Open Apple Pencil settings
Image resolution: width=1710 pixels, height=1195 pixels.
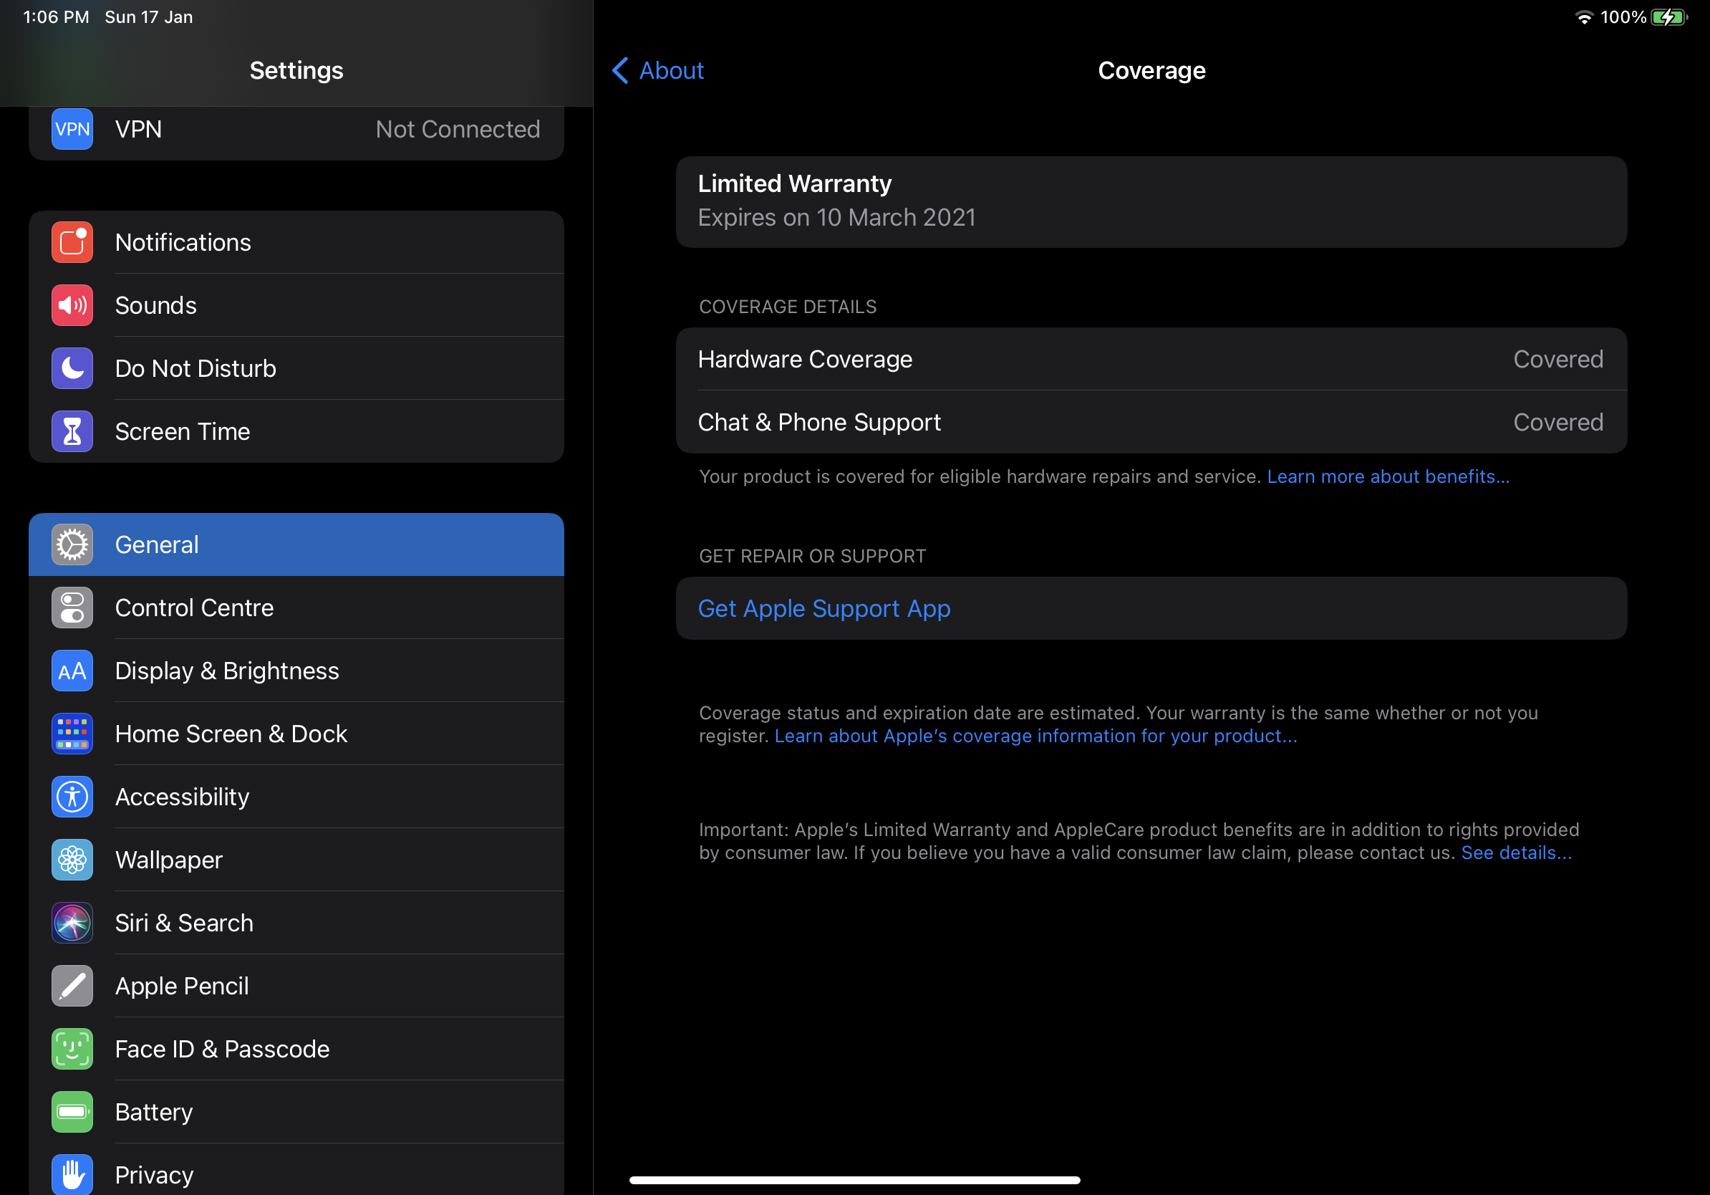pos(296,986)
